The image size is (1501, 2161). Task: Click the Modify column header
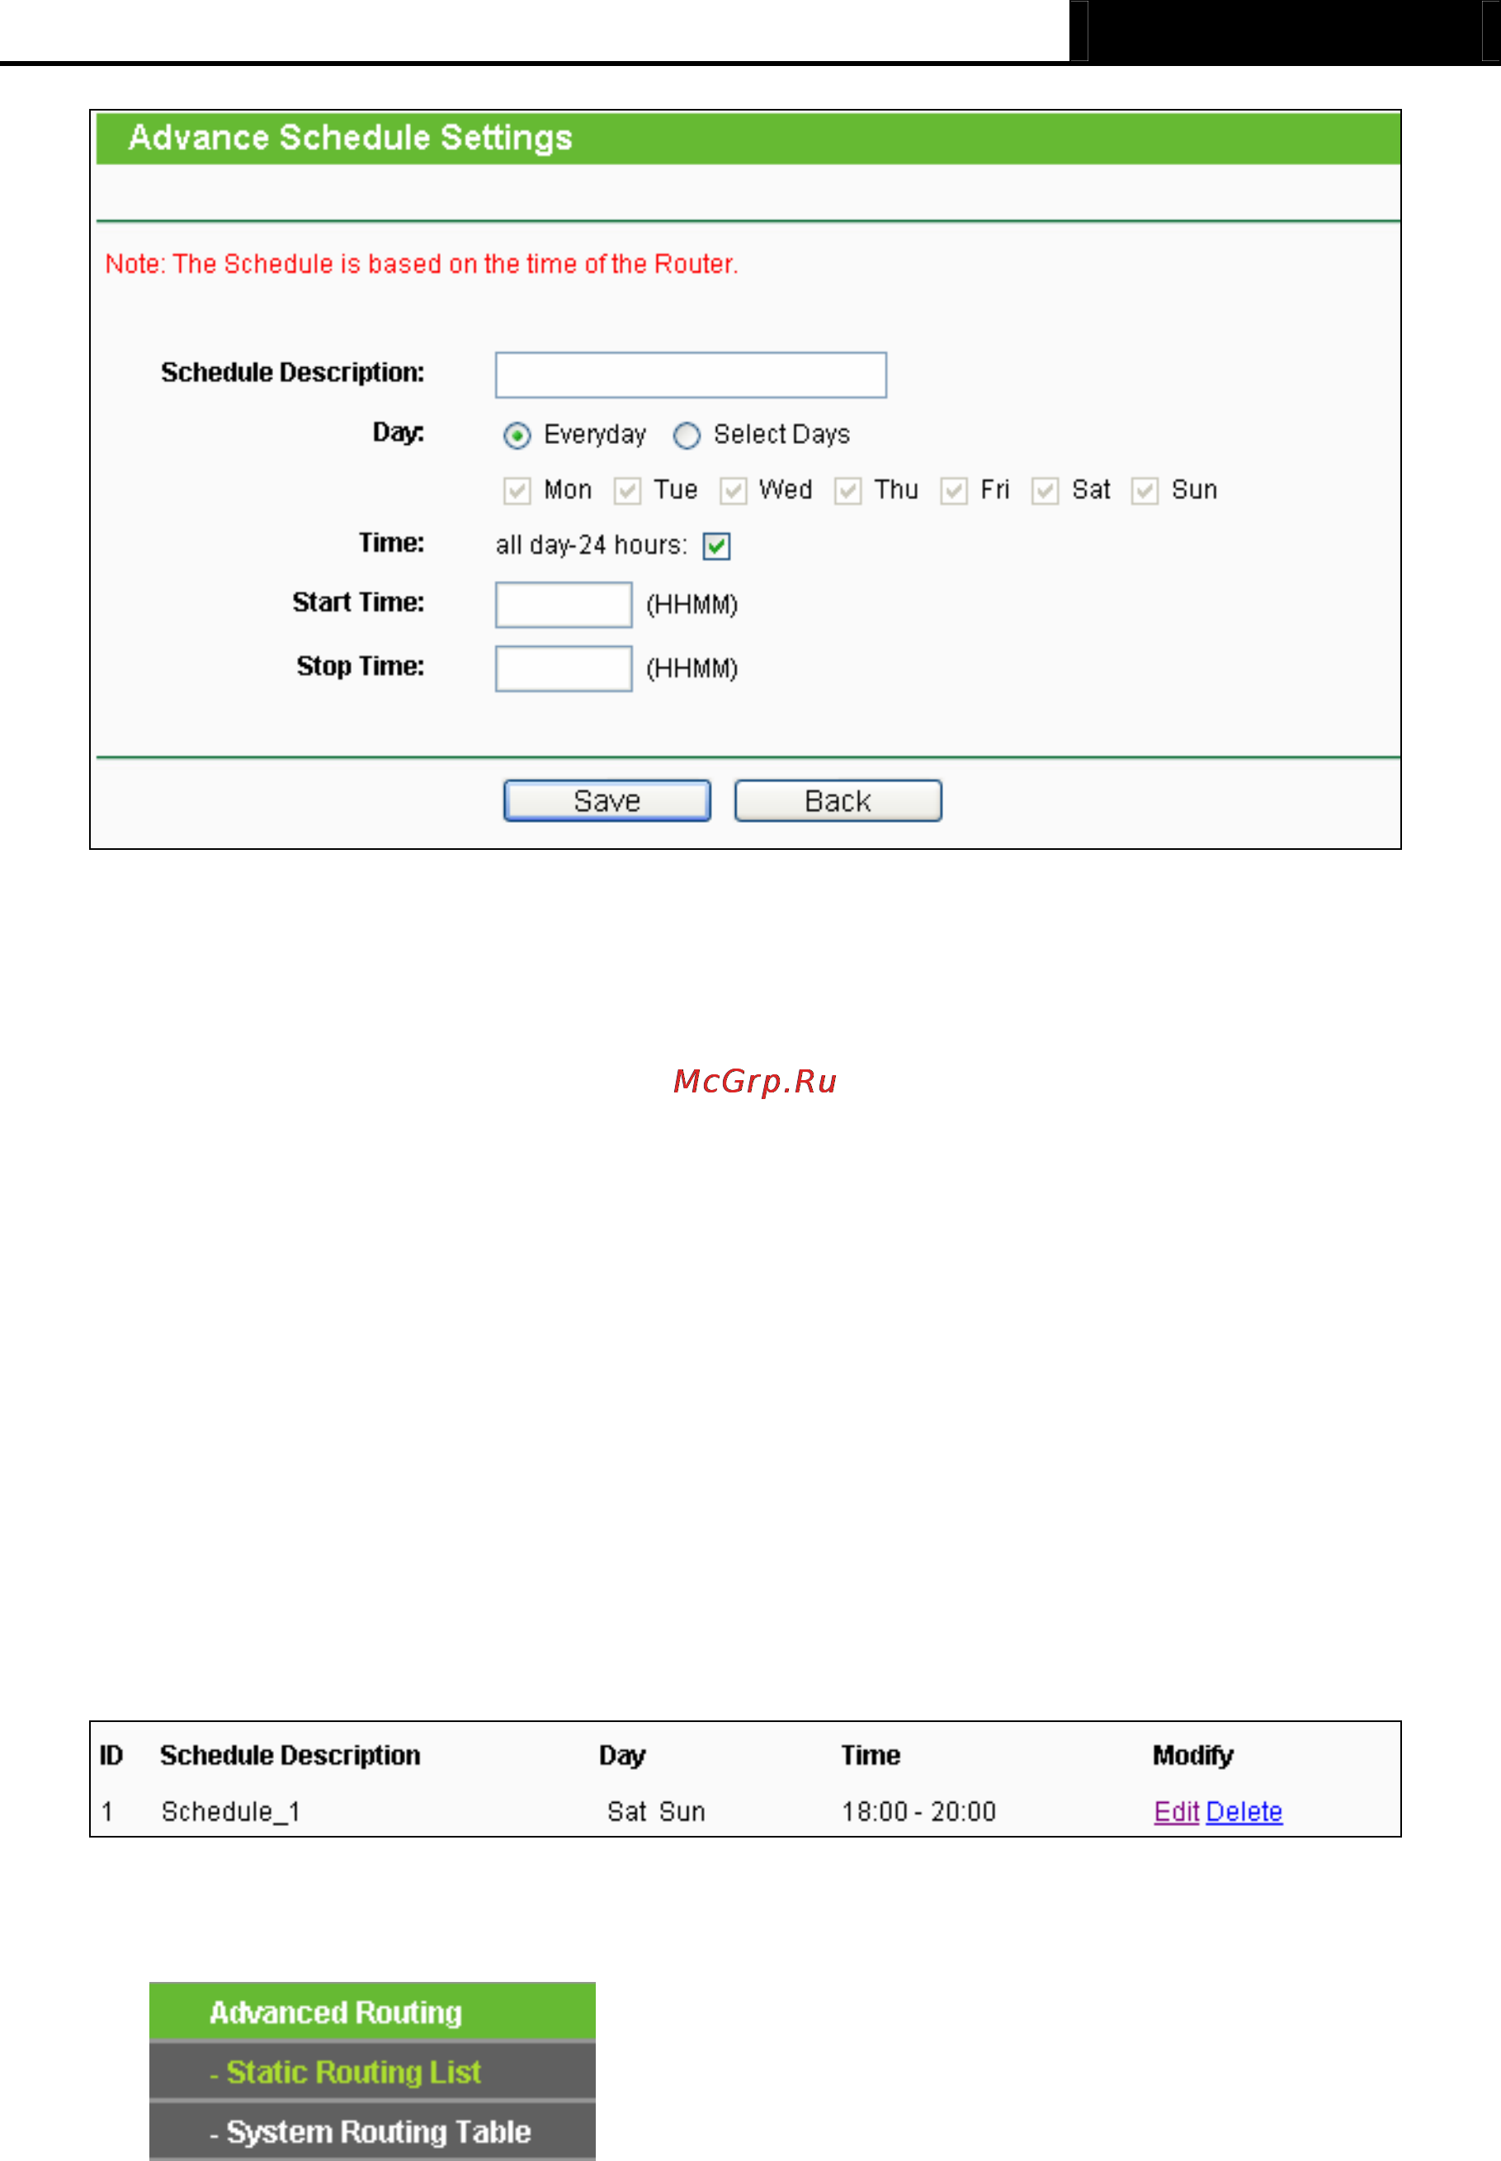click(1193, 1756)
